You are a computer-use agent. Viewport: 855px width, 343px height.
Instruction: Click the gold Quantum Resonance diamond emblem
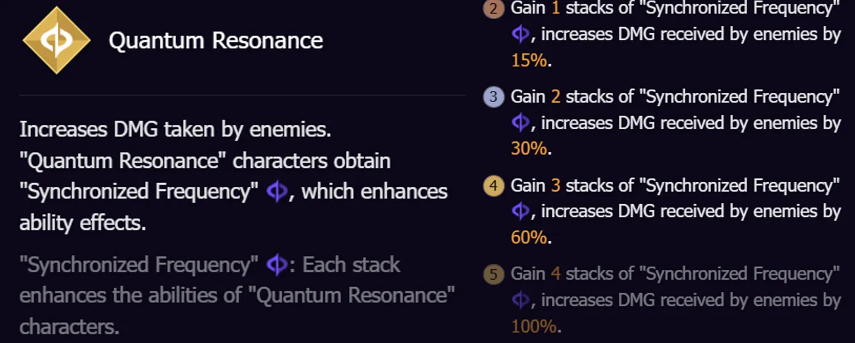pos(57,41)
